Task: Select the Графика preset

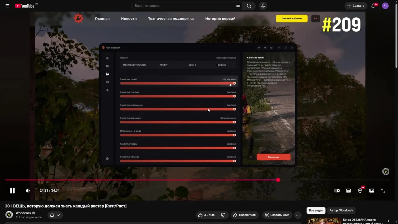Action: click(x=221, y=65)
